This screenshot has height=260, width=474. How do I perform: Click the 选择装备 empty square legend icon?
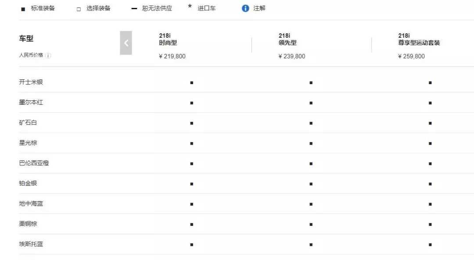coord(79,9)
